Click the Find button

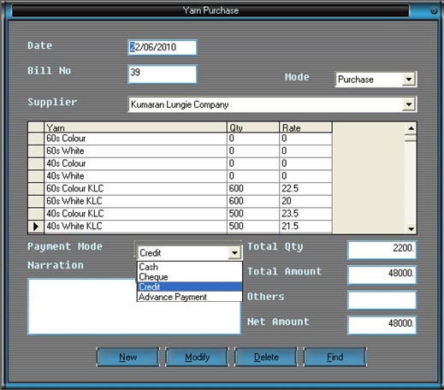335,357
